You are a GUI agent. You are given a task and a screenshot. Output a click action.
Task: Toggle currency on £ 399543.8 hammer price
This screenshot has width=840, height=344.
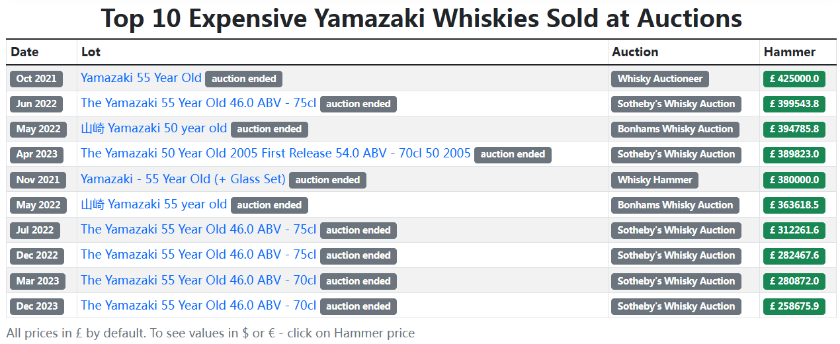click(x=794, y=104)
